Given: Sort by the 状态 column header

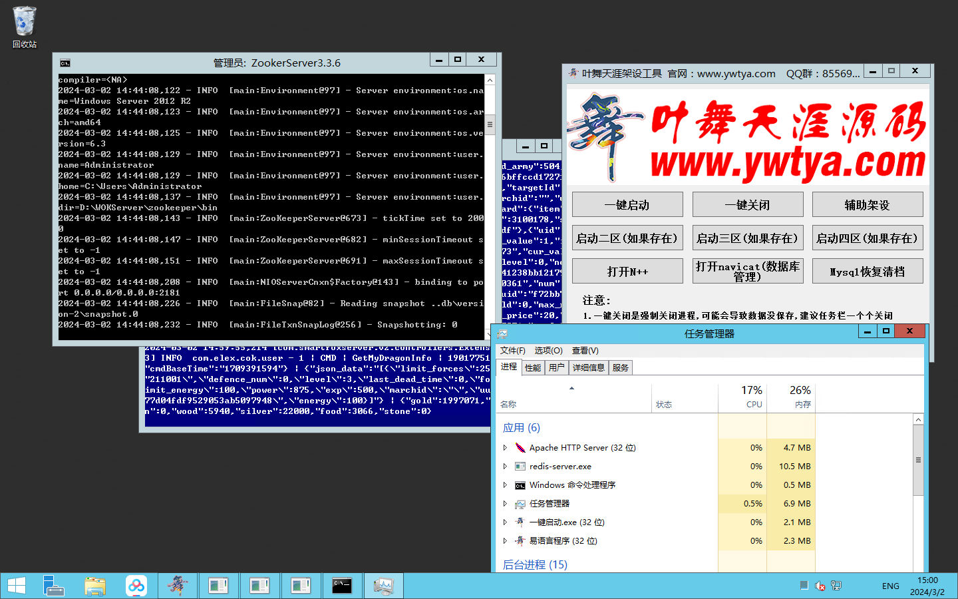Looking at the screenshot, I should coord(685,397).
